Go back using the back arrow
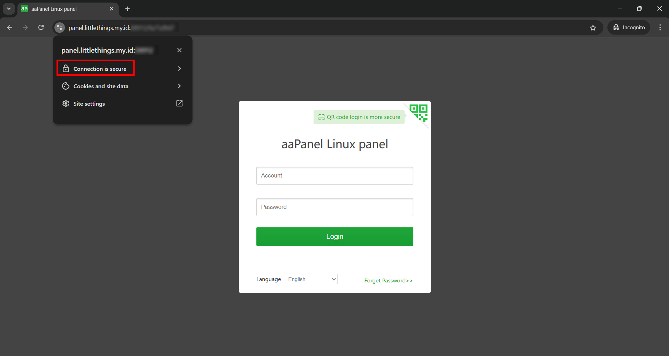The width and height of the screenshot is (669, 356). [10, 28]
